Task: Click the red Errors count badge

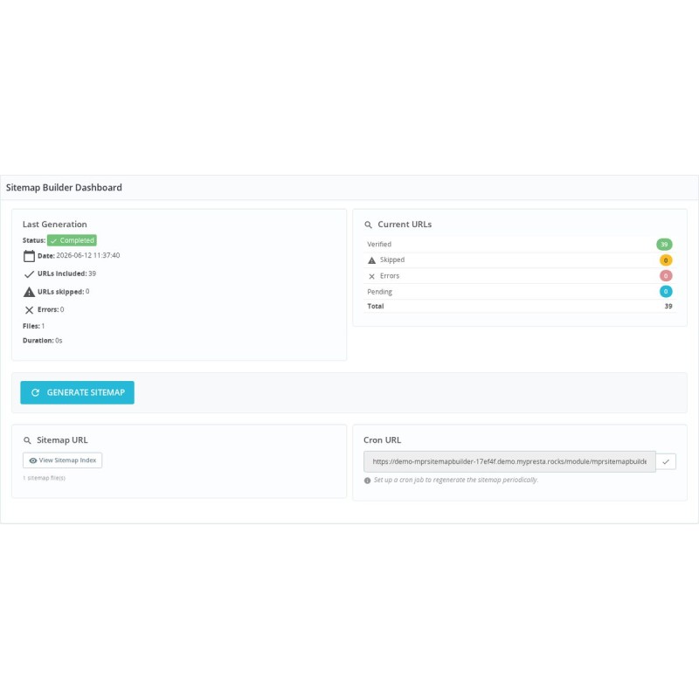Action: tap(666, 276)
